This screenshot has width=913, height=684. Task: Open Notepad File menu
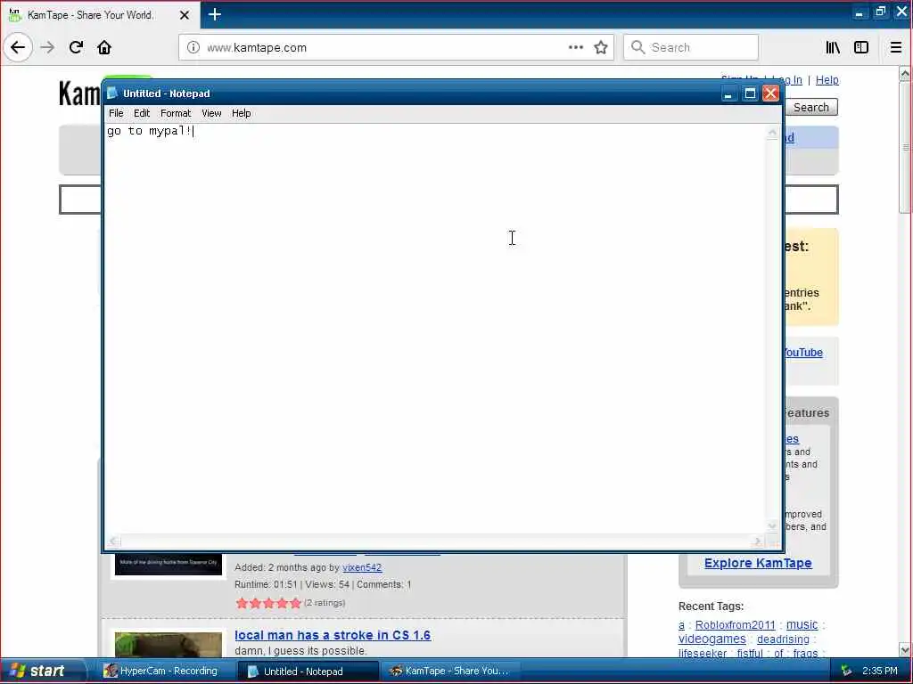(116, 113)
